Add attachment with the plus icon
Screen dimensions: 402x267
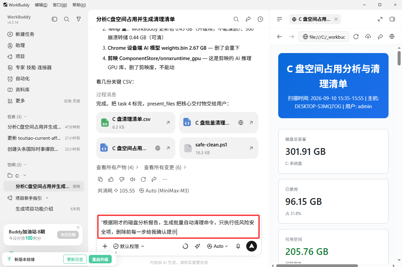click(105, 246)
